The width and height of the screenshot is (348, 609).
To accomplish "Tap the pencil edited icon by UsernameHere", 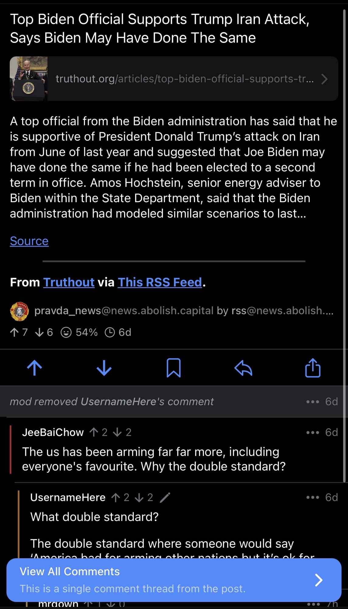I will [x=165, y=498].
